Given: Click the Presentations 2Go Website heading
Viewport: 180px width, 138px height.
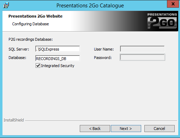Looking at the screenshot, I should pyautogui.click(x=35, y=16).
